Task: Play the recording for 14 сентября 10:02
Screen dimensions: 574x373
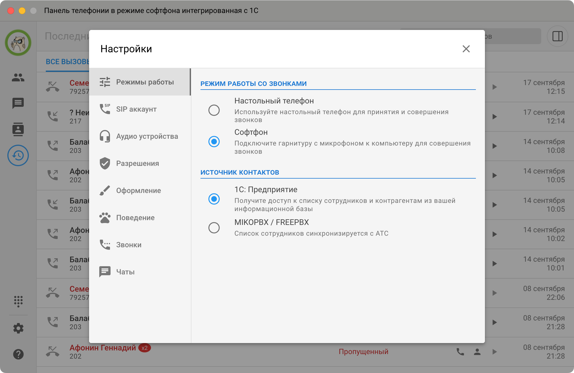Action: click(x=495, y=234)
